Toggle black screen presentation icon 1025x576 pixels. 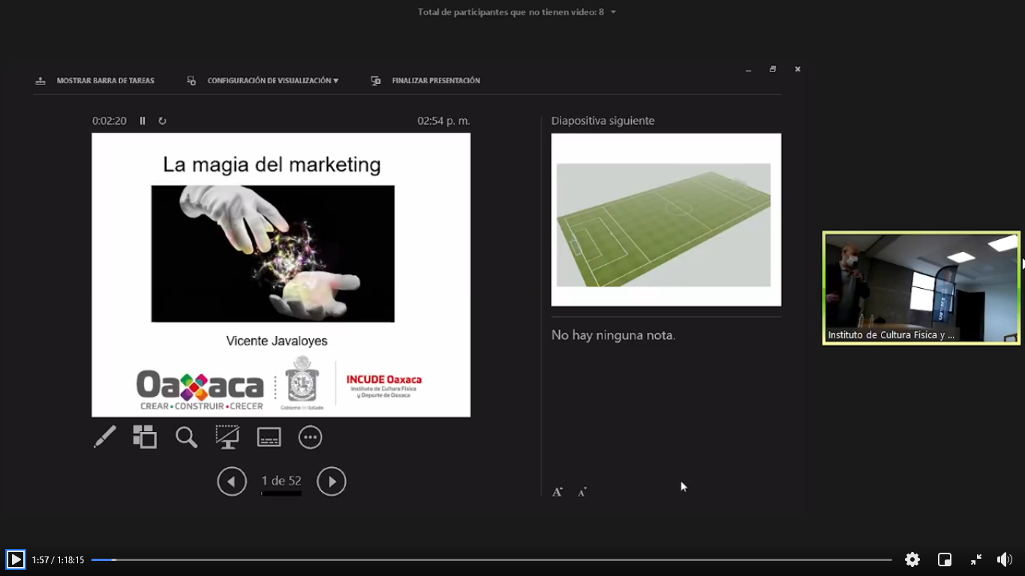227,436
